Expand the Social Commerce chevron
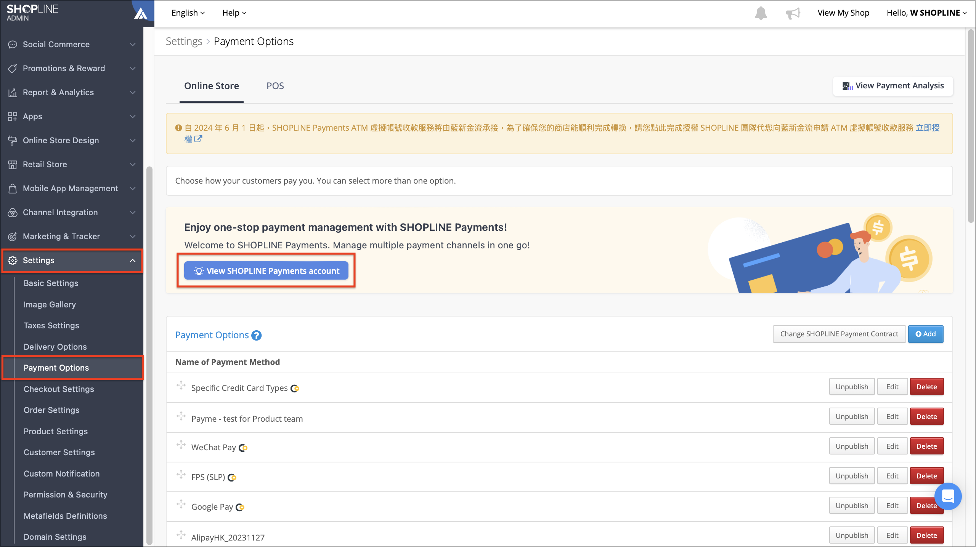The height and width of the screenshot is (547, 976). click(x=132, y=45)
